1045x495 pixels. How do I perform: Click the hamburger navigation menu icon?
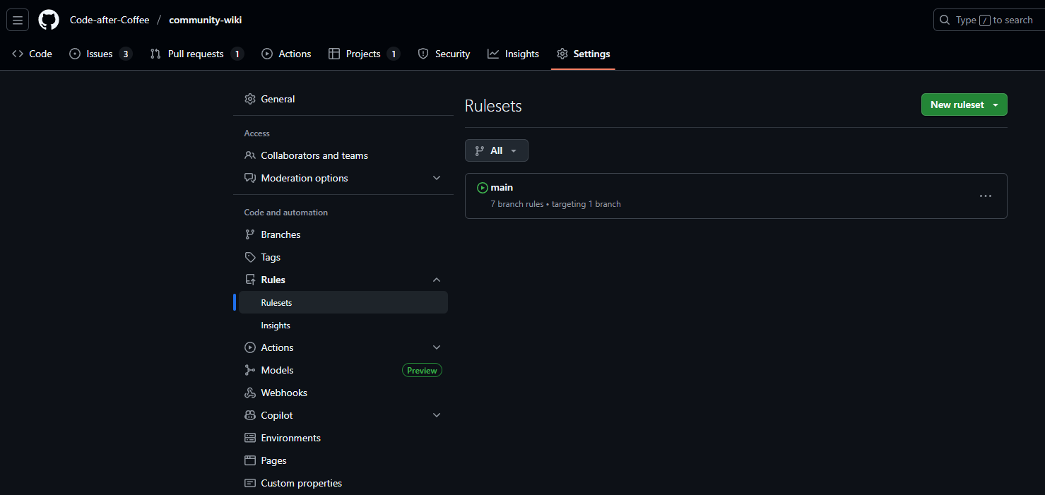tap(18, 20)
